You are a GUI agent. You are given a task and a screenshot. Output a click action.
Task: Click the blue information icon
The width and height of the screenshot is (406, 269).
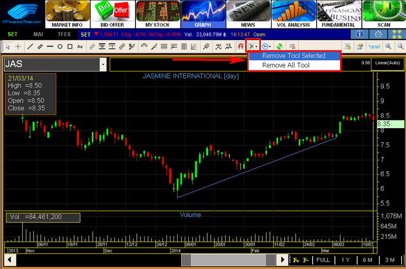pyautogui.click(x=359, y=34)
